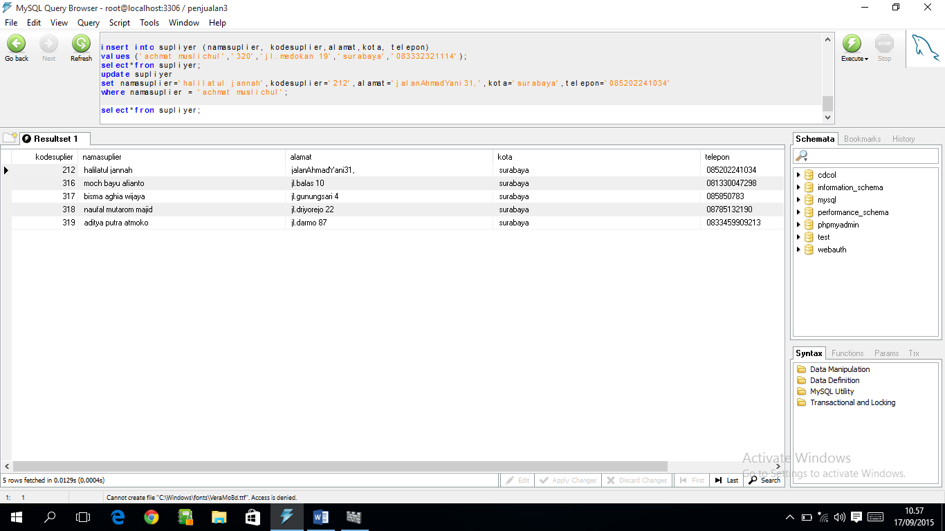This screenshot has width=945, height=531.
Task: Open the Script menu
Action: pyautogui.click(x=120, y=22)
